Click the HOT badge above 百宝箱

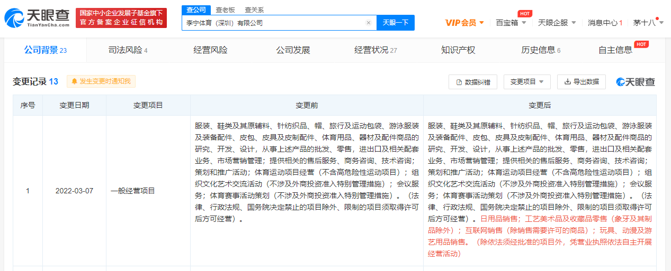point(525,13)
